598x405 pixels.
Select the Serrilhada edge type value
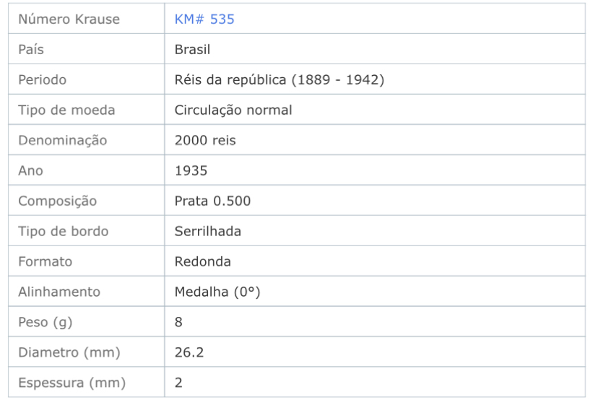tap(207, 231)
